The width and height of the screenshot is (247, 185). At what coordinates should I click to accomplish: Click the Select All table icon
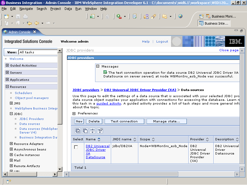click(78, 131)
